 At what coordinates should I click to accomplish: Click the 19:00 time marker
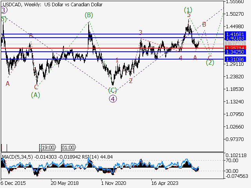(x=48, y=148)
